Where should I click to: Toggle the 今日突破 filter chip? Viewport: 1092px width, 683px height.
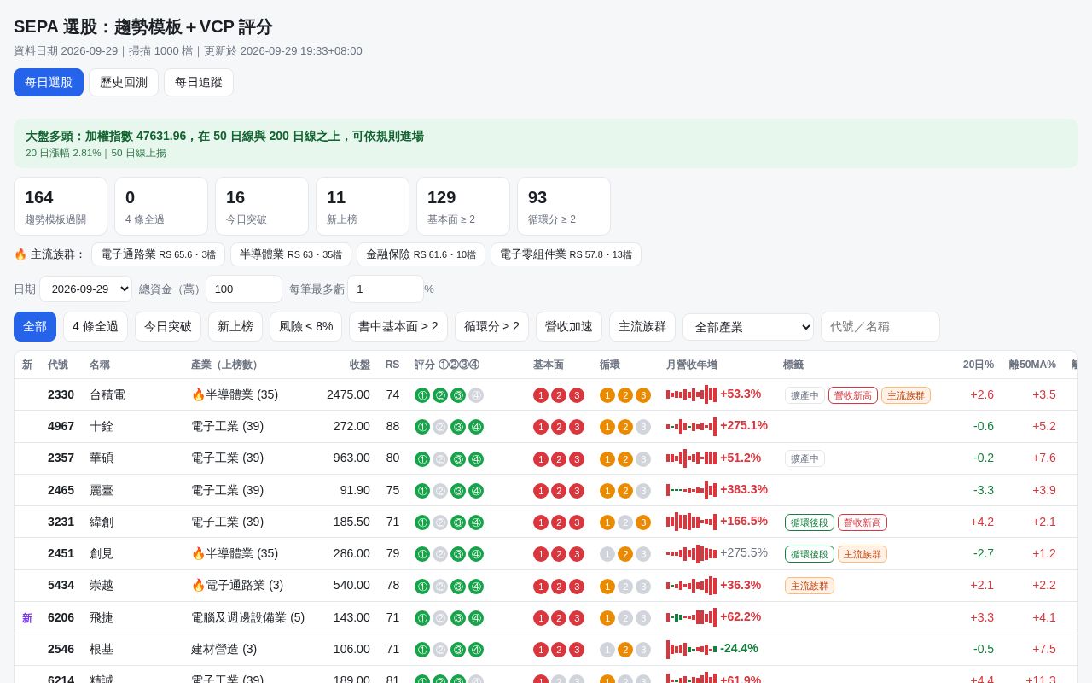[168, 327]
